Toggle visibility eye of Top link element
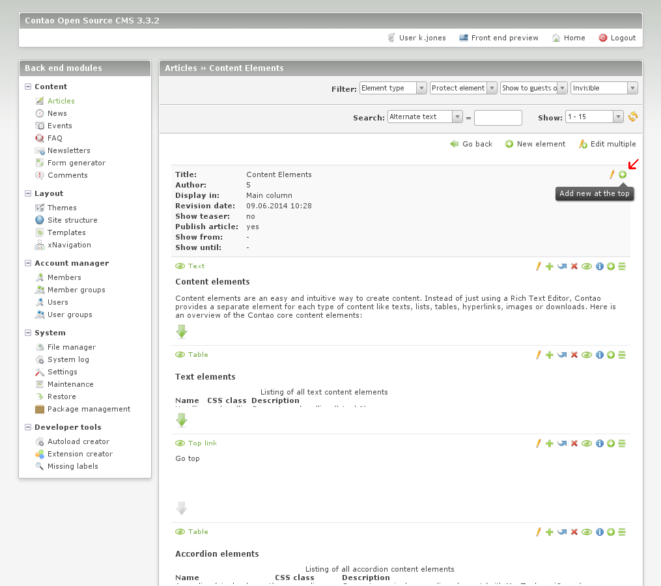 point(587,443)
